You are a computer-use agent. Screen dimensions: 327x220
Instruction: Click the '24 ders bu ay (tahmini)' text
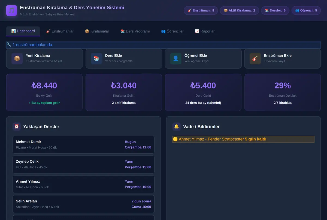pos(203,103)
